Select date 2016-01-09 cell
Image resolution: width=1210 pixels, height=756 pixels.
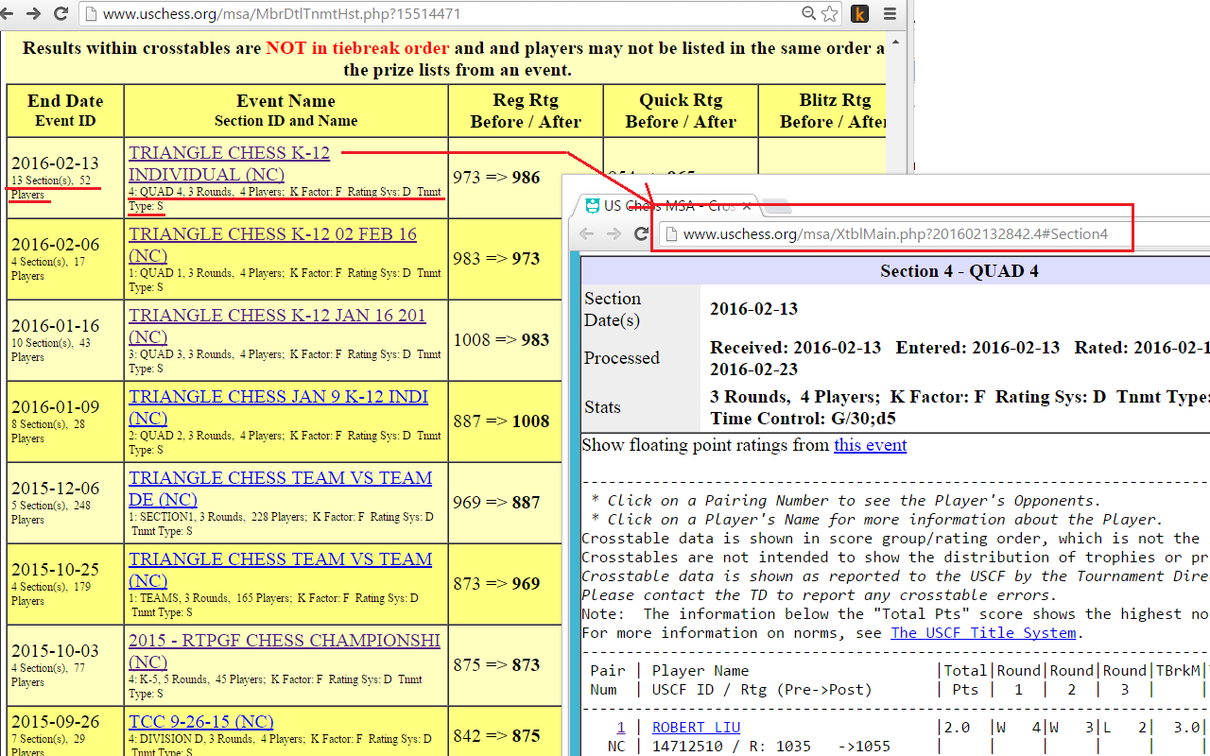[55, 407]
